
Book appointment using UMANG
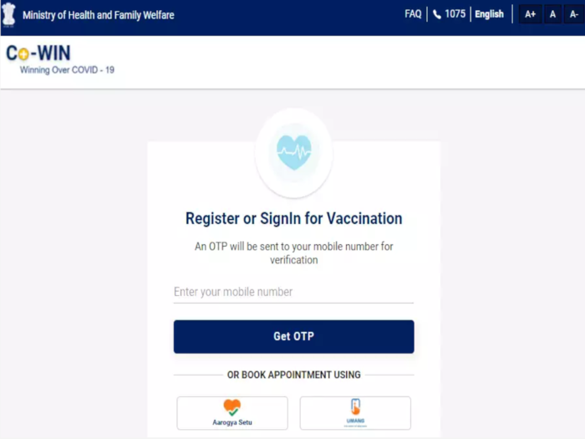(x=355, y=413)
